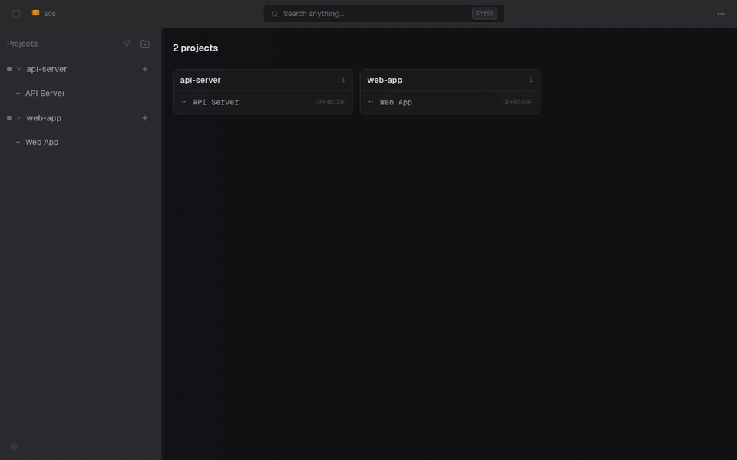Click the session icon beside API Server in sidebar
The height and width of the screenshot is (460, 737).
[x=18, y=93]
